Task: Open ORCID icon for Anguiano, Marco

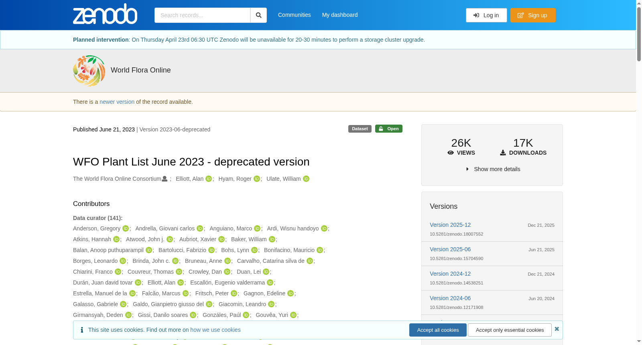Action: (257, 228)
